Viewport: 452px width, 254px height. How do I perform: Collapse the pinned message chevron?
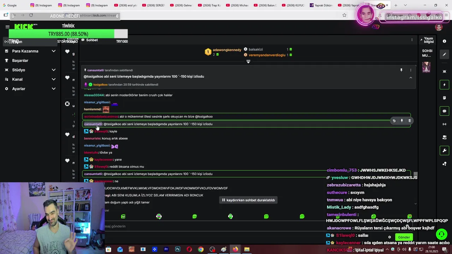coord(411,78)
